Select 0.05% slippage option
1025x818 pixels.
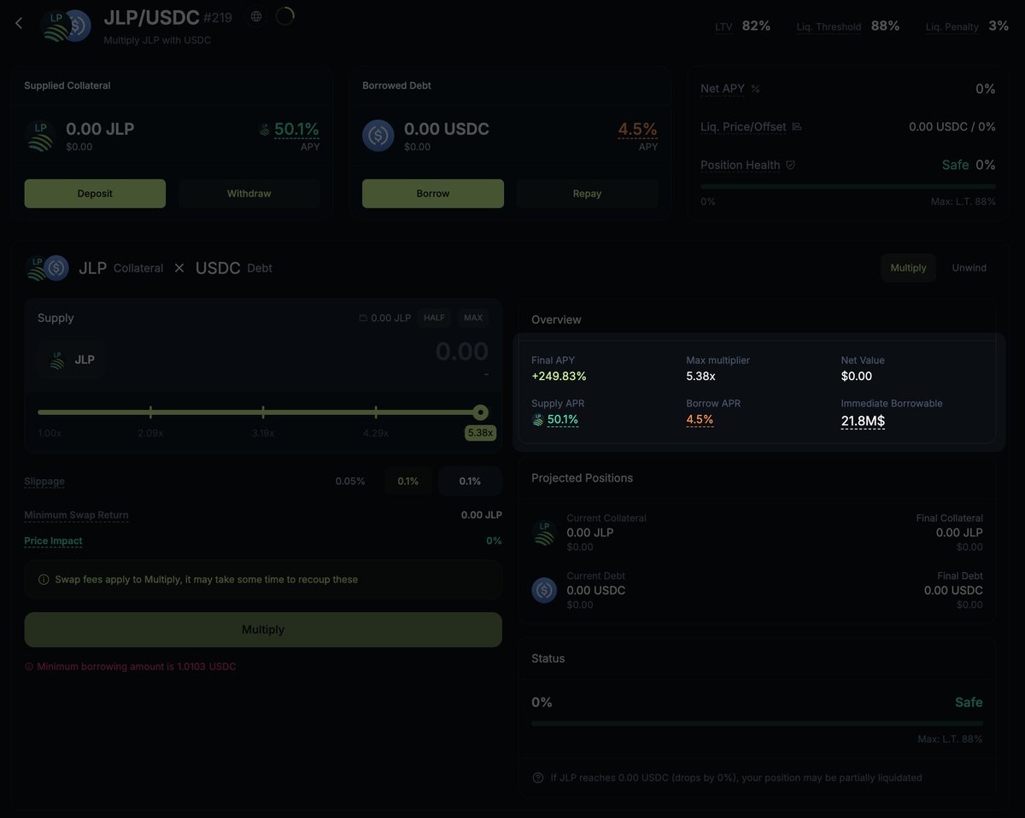[350, 482]
